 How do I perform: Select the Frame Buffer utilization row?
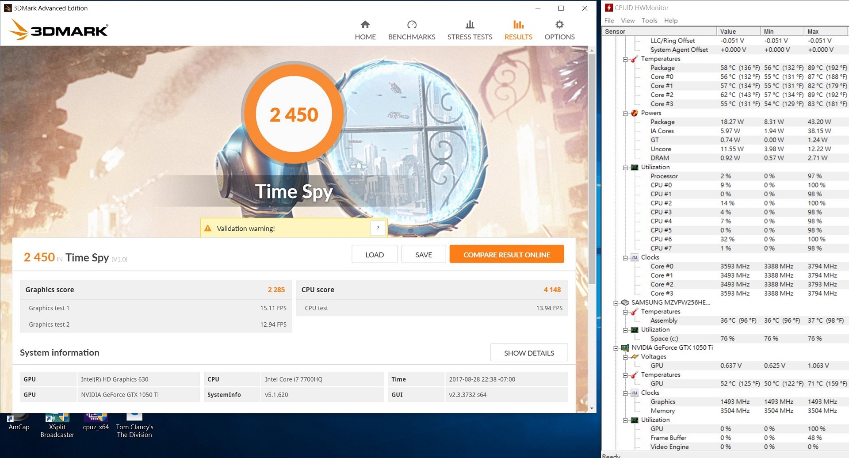coord(748,438)
